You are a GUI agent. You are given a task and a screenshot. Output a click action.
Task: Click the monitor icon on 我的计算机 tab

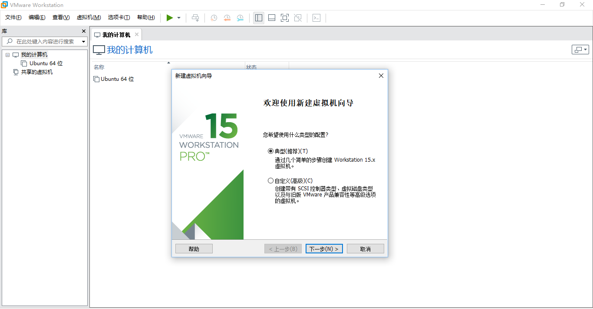(x=97, y=35)
